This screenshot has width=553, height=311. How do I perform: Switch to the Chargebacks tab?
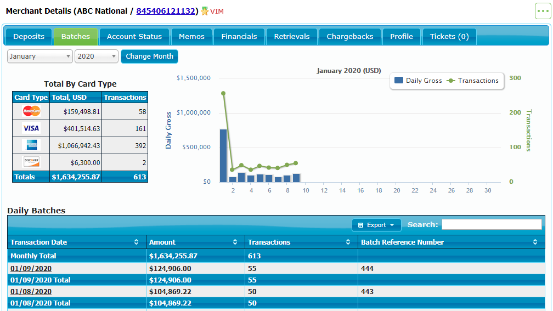point(349,37)
